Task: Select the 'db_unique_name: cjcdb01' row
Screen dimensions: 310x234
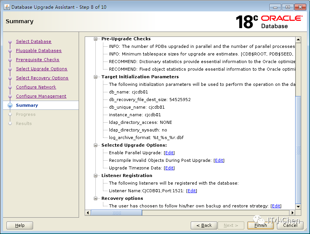Action: click(137, 108)
